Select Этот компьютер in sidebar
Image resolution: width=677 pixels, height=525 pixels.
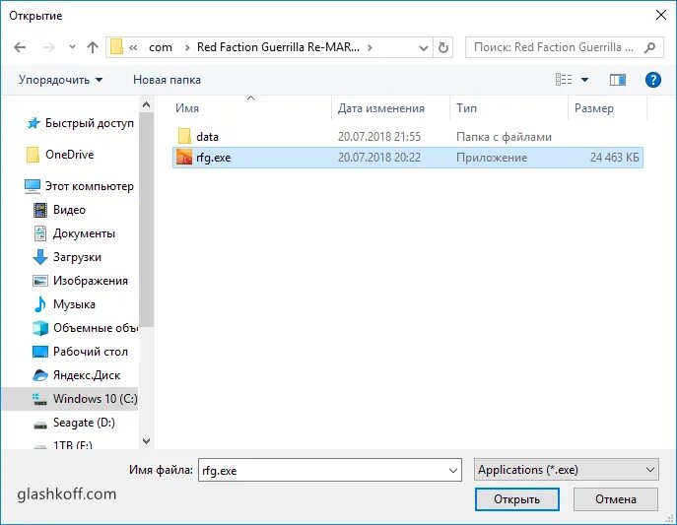(x=79, y=186)
